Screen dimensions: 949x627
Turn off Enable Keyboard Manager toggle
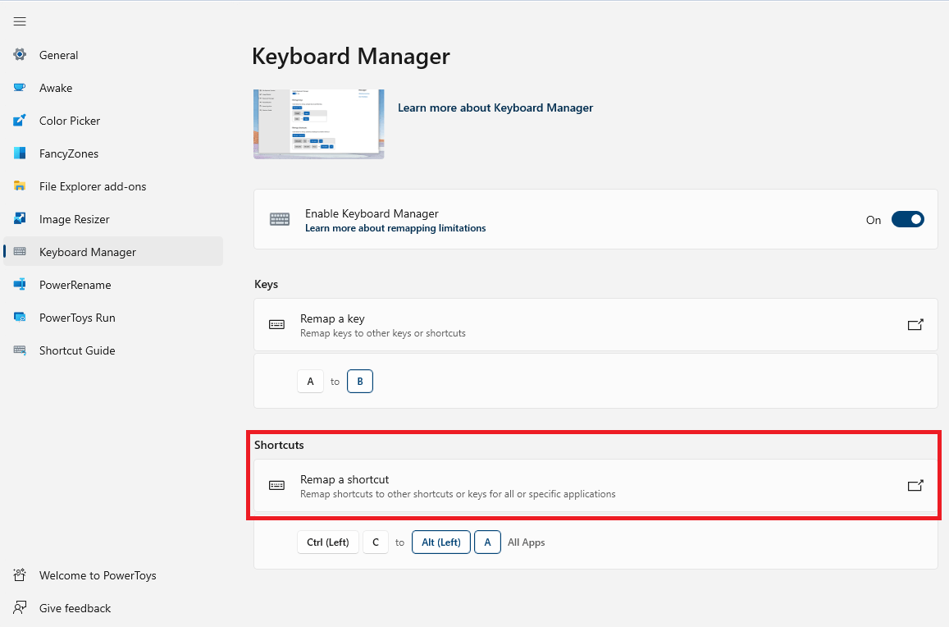[907, 219]
